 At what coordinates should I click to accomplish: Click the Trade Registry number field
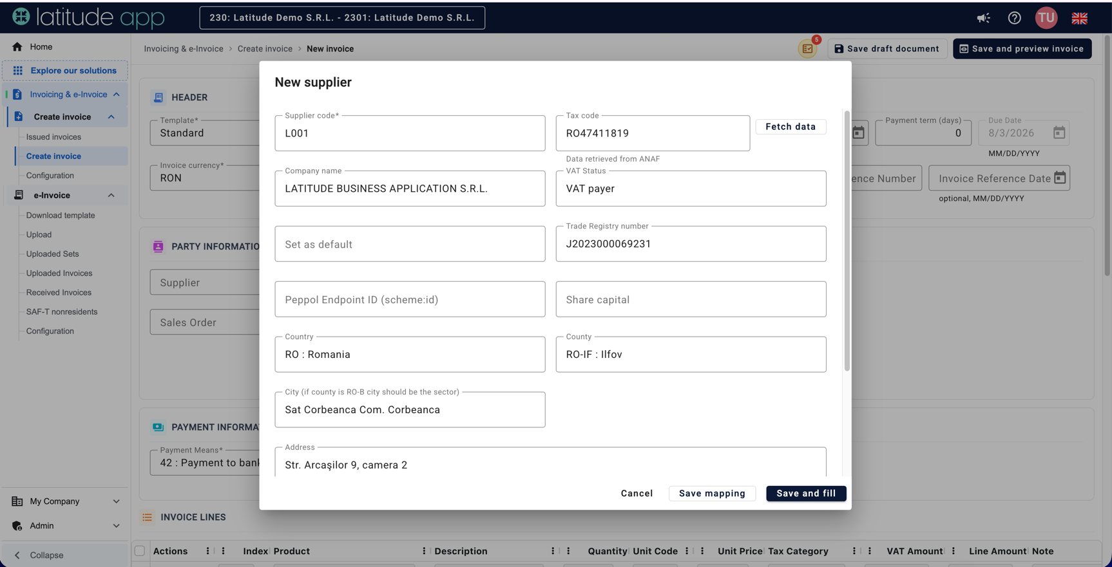[691, 244]
